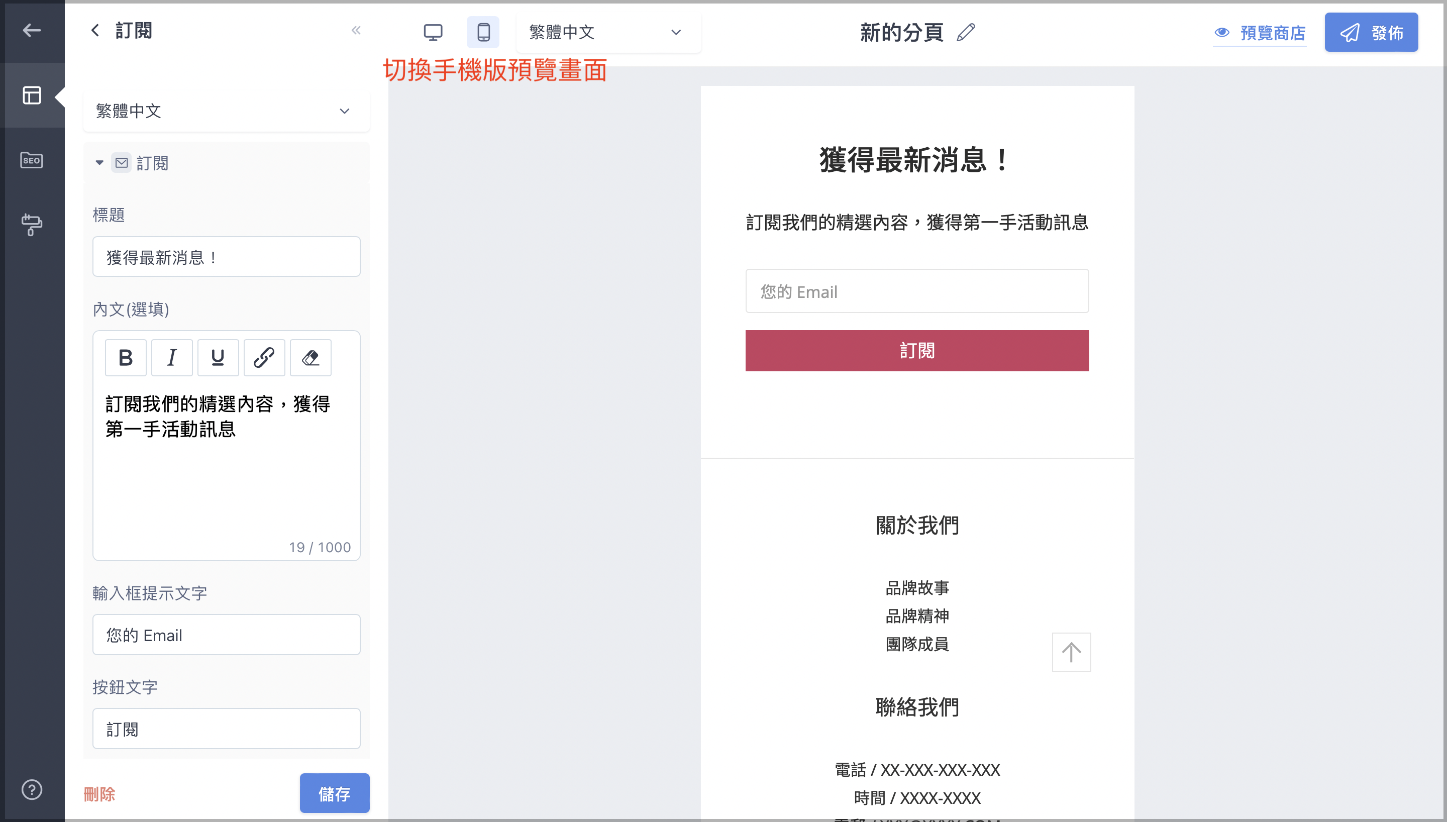Click the scroll-to-top arrow button
Screen dimensions: 1447x822
click(x=1071, y=652)
